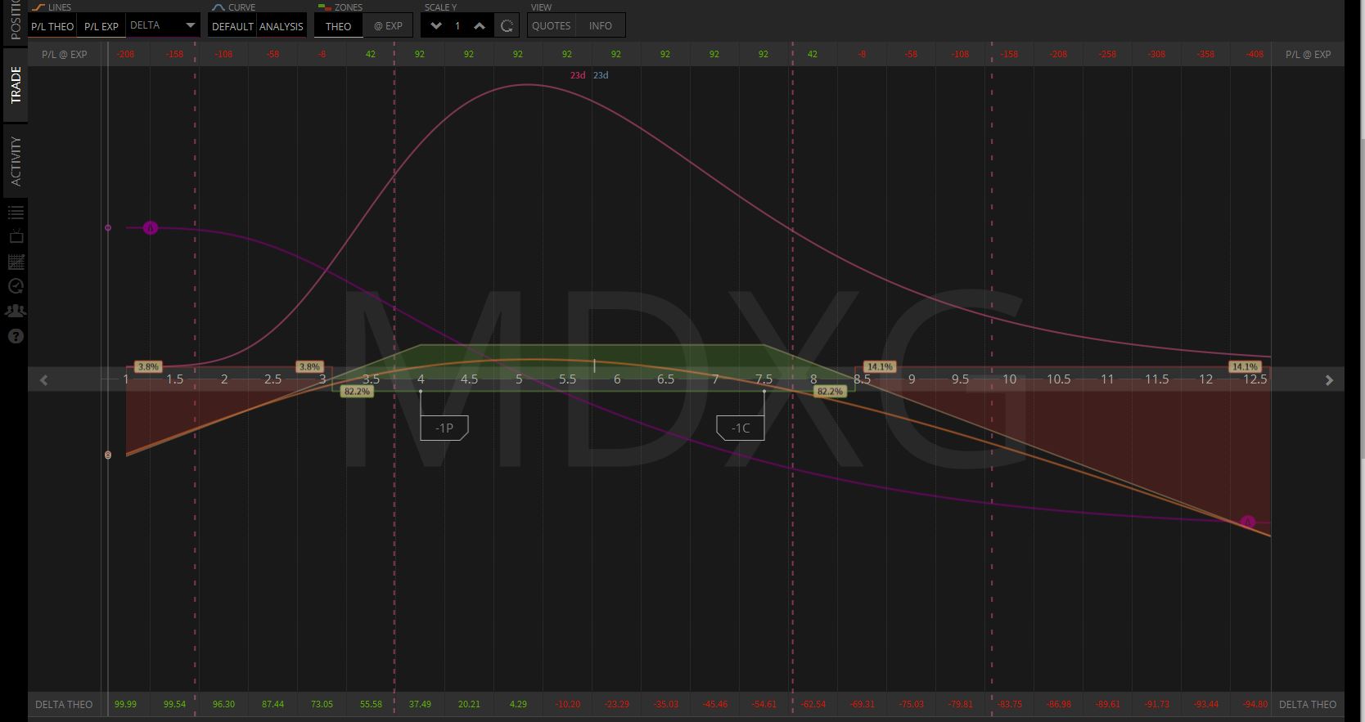Select the -1P short put marker
Image resolution: width=1365 pixels, height=722 pixels.
click(x=444, y=428)
